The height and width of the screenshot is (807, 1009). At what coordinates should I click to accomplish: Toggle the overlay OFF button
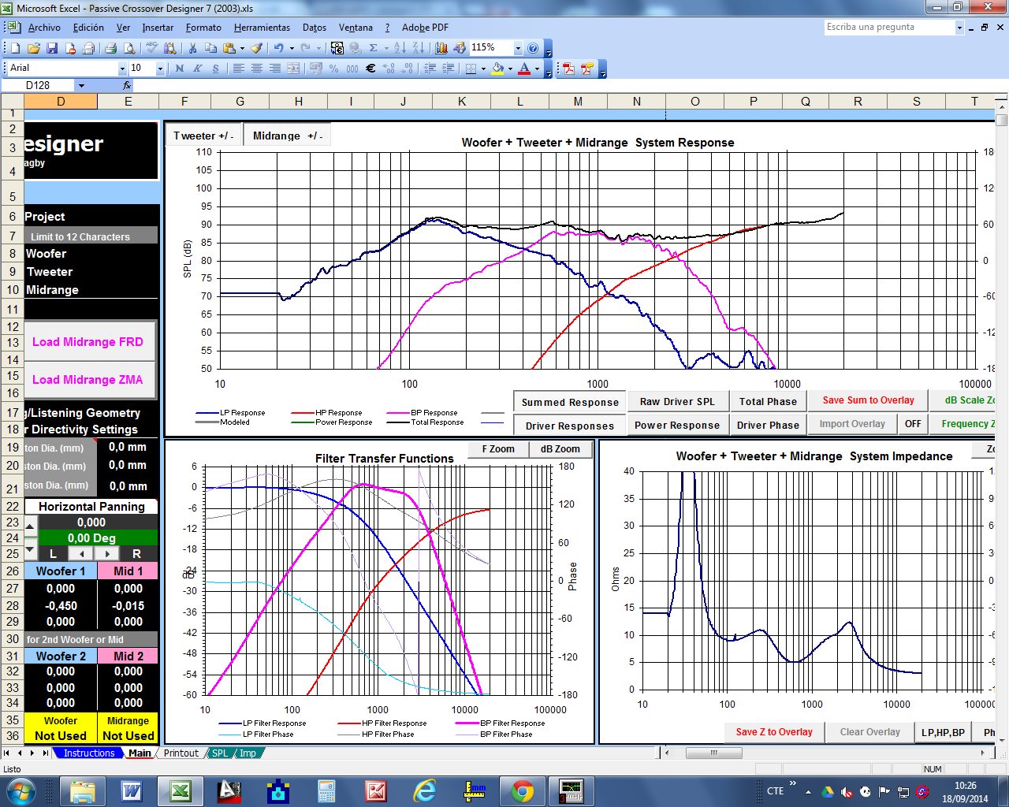tap(913, 424)
